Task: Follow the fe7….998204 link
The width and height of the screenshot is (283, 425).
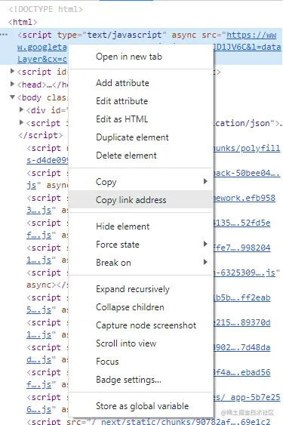Action: [x=241, y=248]
